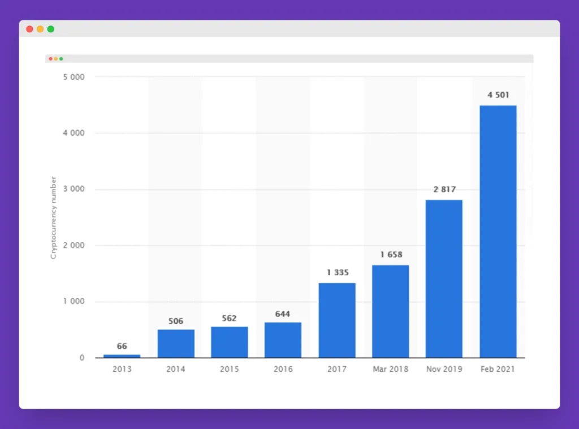Image resolution: width=579 pixels, height=429 pixels.
Task: Click the red close circle in the titlebar
Action: (29, 29)
